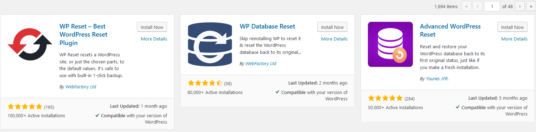Click the star rating for WP Database Reset

tap(205, 83)
